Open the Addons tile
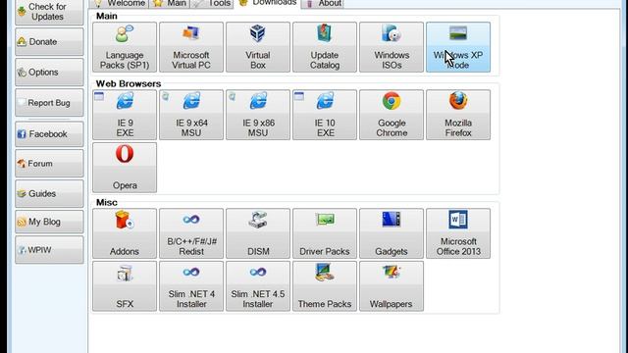 click(125, 233)
